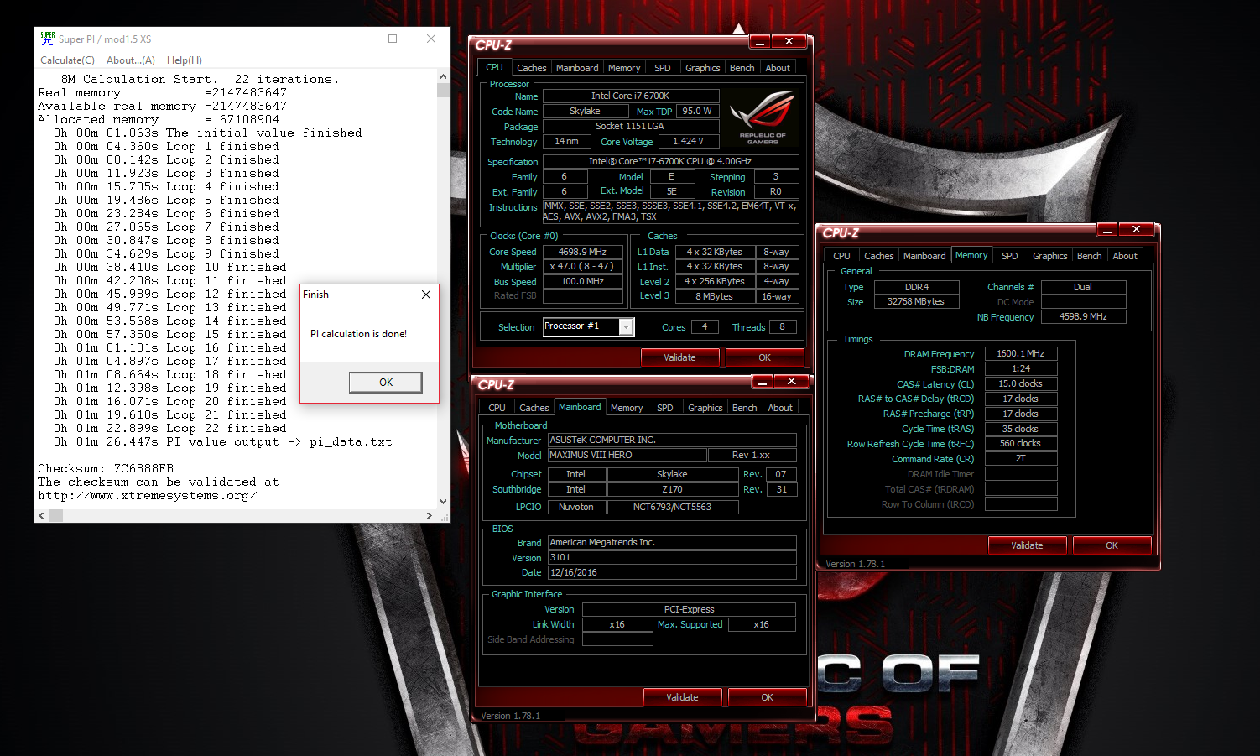Close the top CPU-Z CPU window
Image resolution: width=1260 pixels, height=756 pixels.
[x=789, y=42]
